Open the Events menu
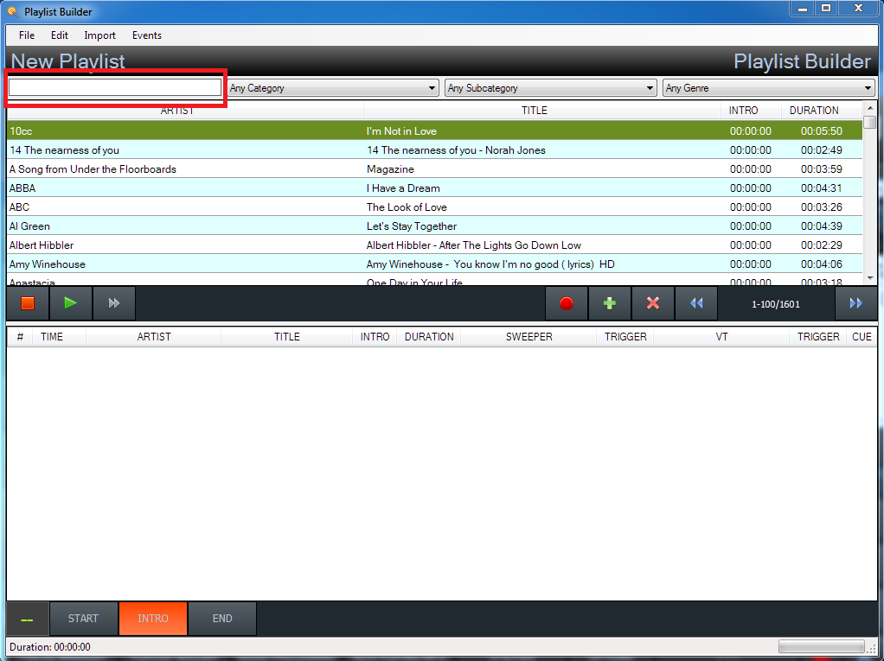Screen dimensions: 884x661 click(x=146, y=35)
